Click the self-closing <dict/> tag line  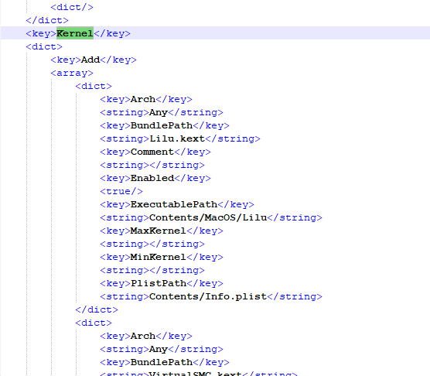[x=72, y=7]
